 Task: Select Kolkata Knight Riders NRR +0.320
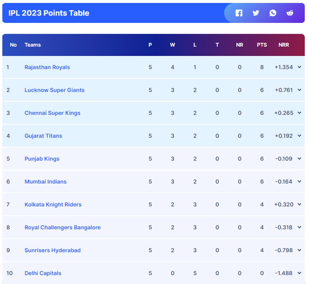(x=284, y=204)
